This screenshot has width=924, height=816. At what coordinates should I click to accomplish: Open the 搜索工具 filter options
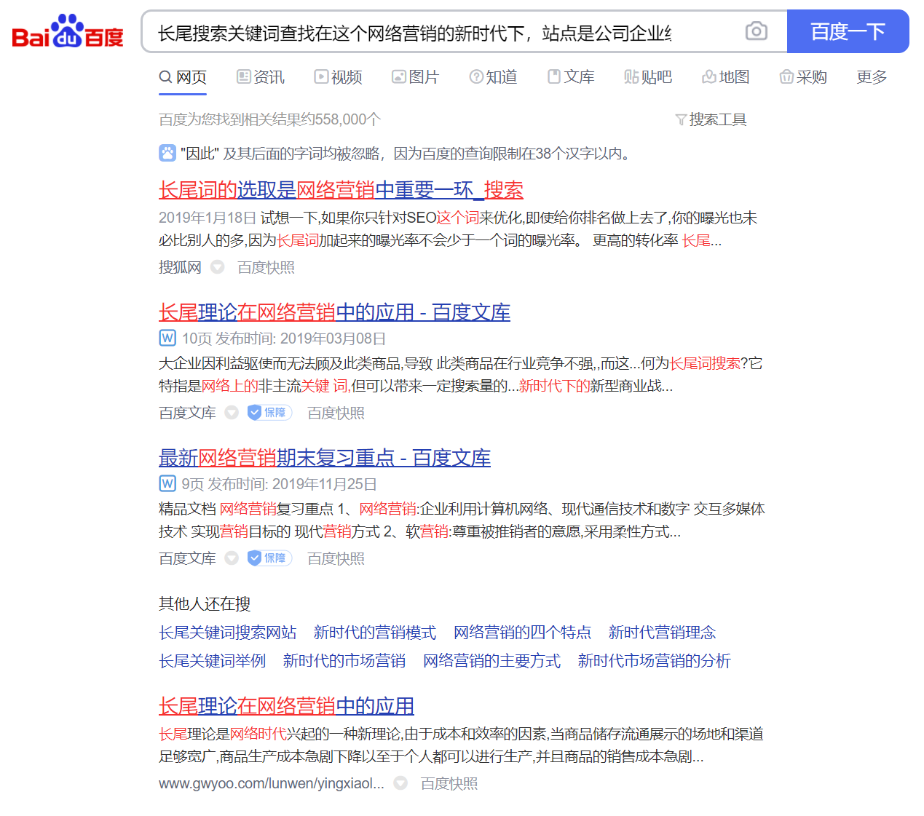[711, 119]
